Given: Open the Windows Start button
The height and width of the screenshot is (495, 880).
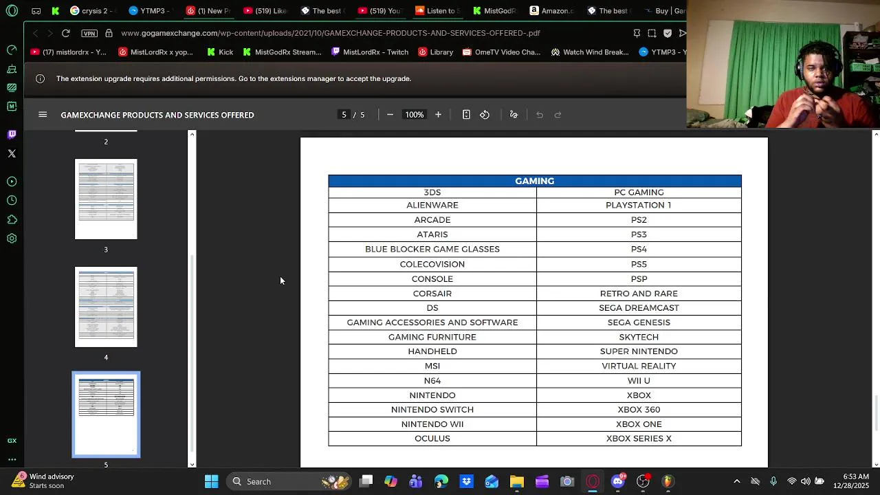Looking at the screenshot, I should (211, 481).
